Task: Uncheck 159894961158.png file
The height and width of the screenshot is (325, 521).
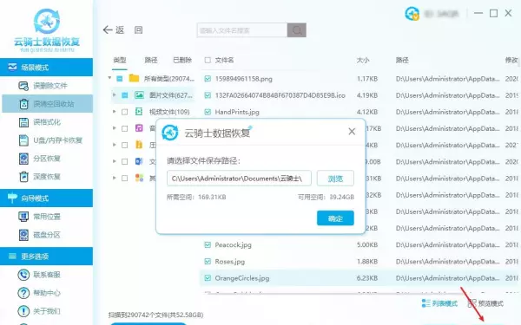Action: tap(208, 79)
